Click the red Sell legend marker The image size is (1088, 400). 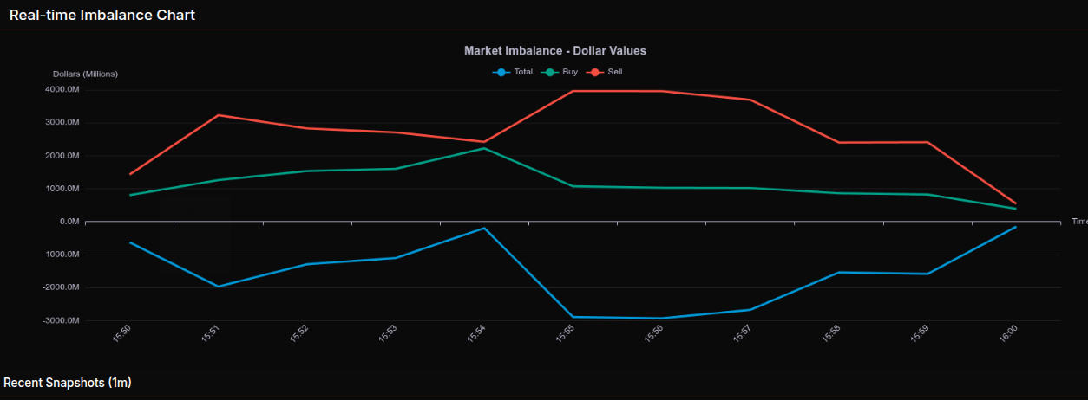coord(594,72)
